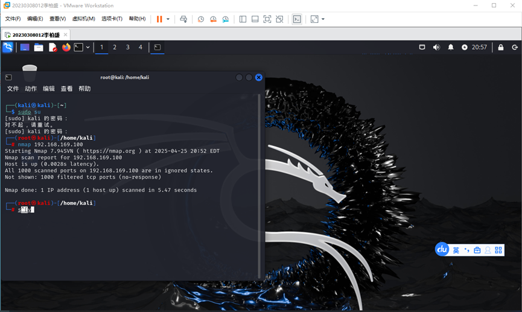The width and height of the screenshot is (522, 312).
Task: Take a snapshot of the VM
Action: point(201,19)
